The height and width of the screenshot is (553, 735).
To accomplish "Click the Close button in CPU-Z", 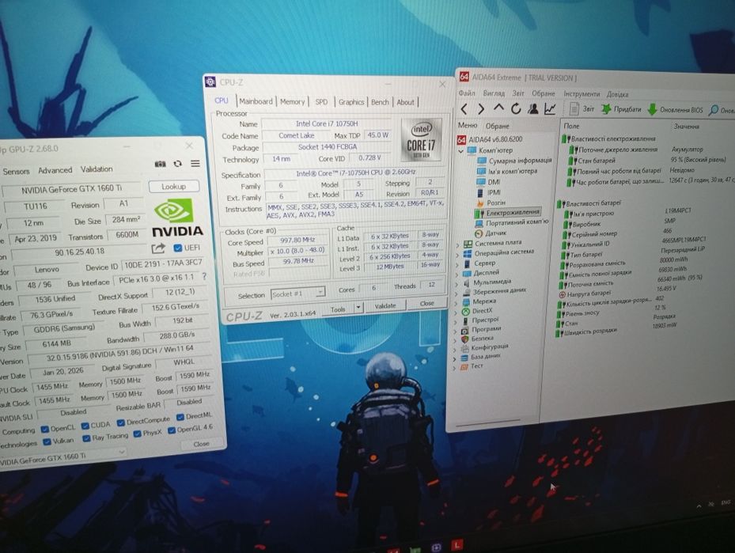I will pyautogui.click(x=426, y=304).
